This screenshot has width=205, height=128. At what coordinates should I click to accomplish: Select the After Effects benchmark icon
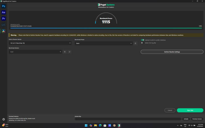tap(3, 12)
